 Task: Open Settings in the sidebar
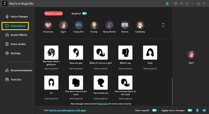pos(13,53)
